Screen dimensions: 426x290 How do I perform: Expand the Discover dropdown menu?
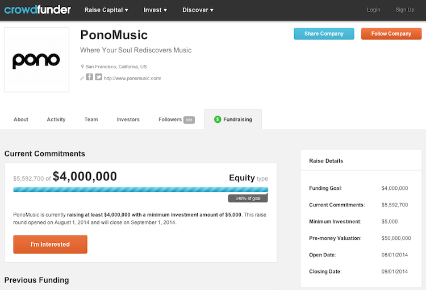pos(198,10)
